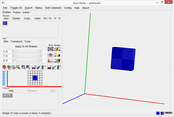The width and height of the screenshot is (174, 117).
Task: Open the About menu item
Action: [x=86, y=8]
